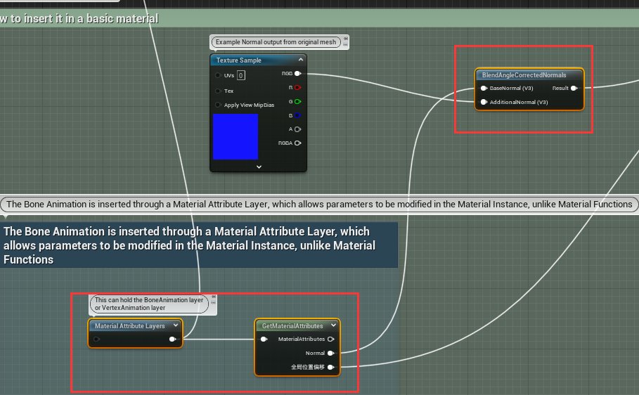Click the Normal output pin on GetMaterialAttributes
The height and width of the screenshot is (395, 639).
331,353
